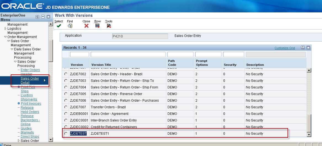
Task: Open the Sales Order Detail link
Action: coord(30,80)
